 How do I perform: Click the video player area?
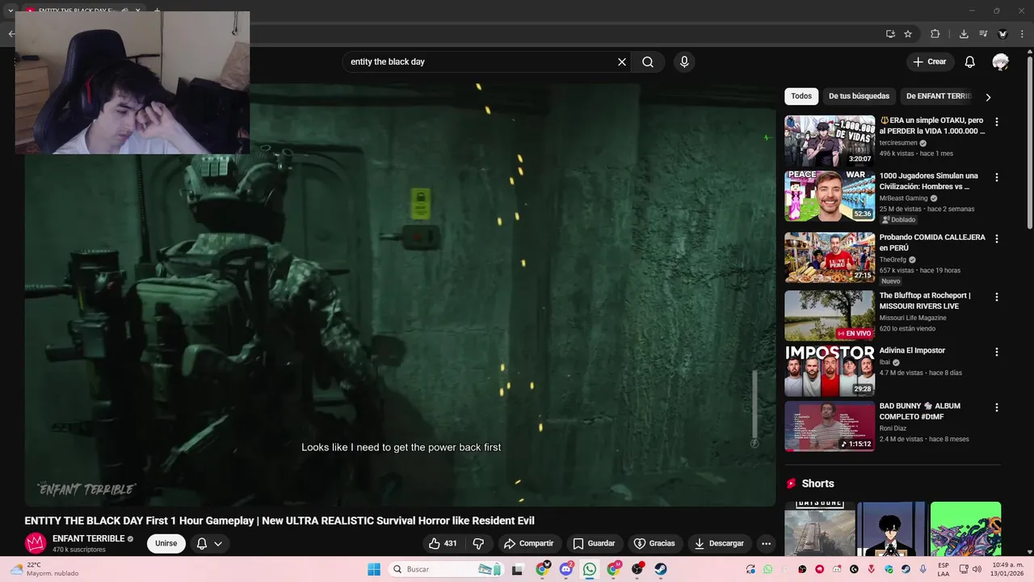(x=400, y=295)
